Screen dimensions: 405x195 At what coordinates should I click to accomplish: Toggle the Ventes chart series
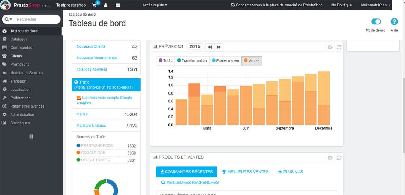(x=252, y=60)
